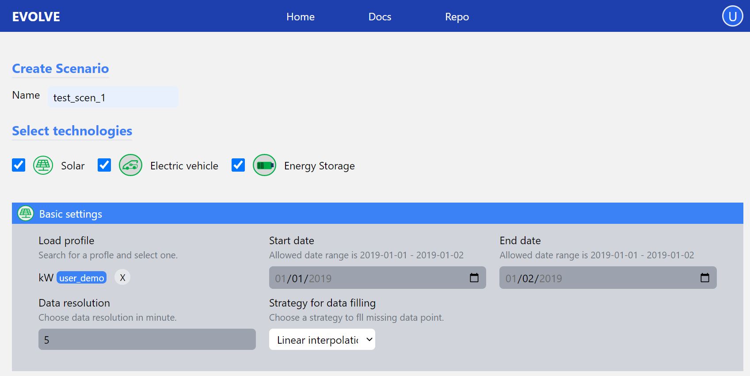
Task: Click the Electric vehicle car icon
Action: pyautogui.click(x=130, y=165)
